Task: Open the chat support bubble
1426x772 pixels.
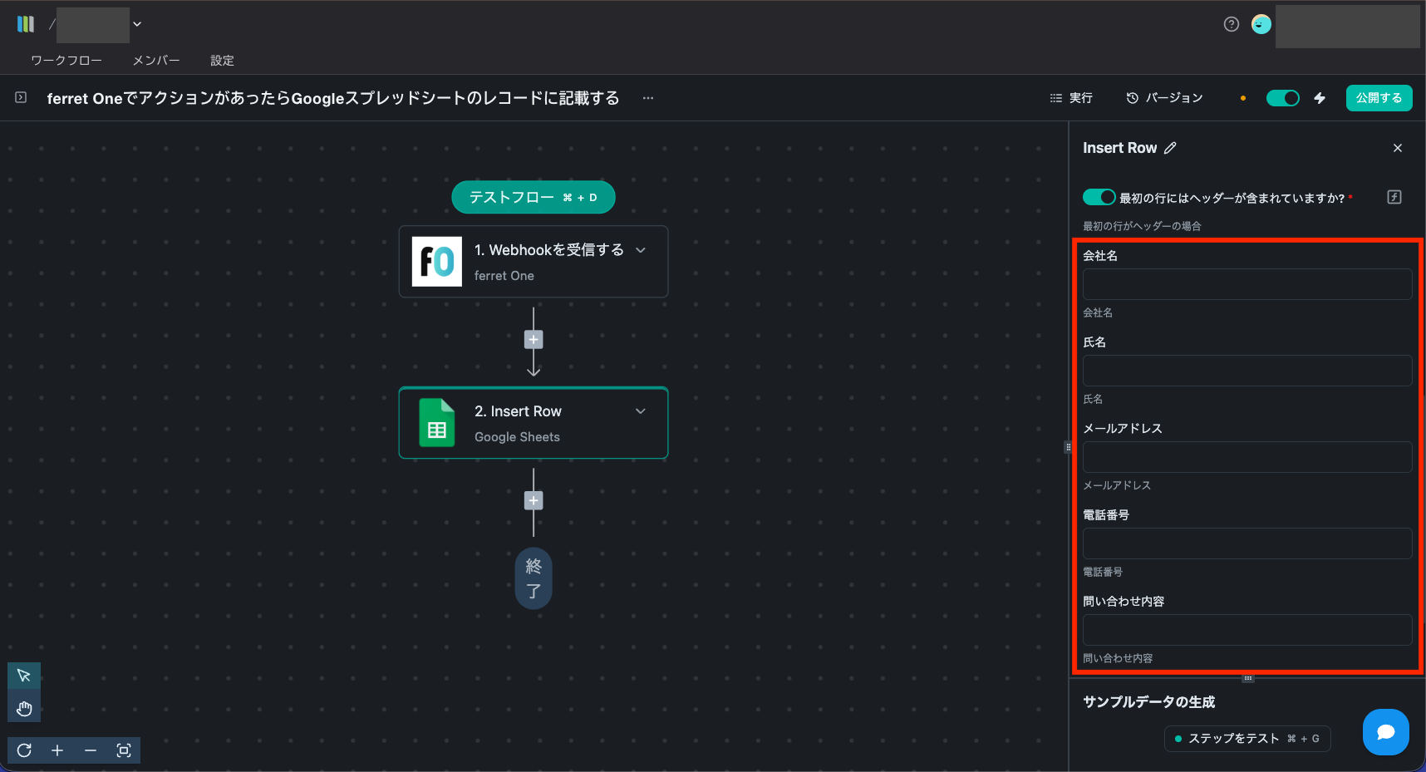Action: click(x=1385, y=732)
